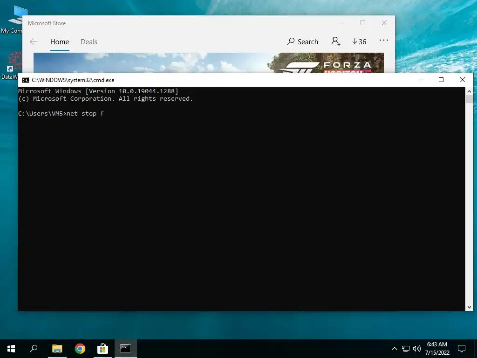The image size is (477, 358).
Task: Open File Explorer from the taskbar
Action: tap(57, 349)
